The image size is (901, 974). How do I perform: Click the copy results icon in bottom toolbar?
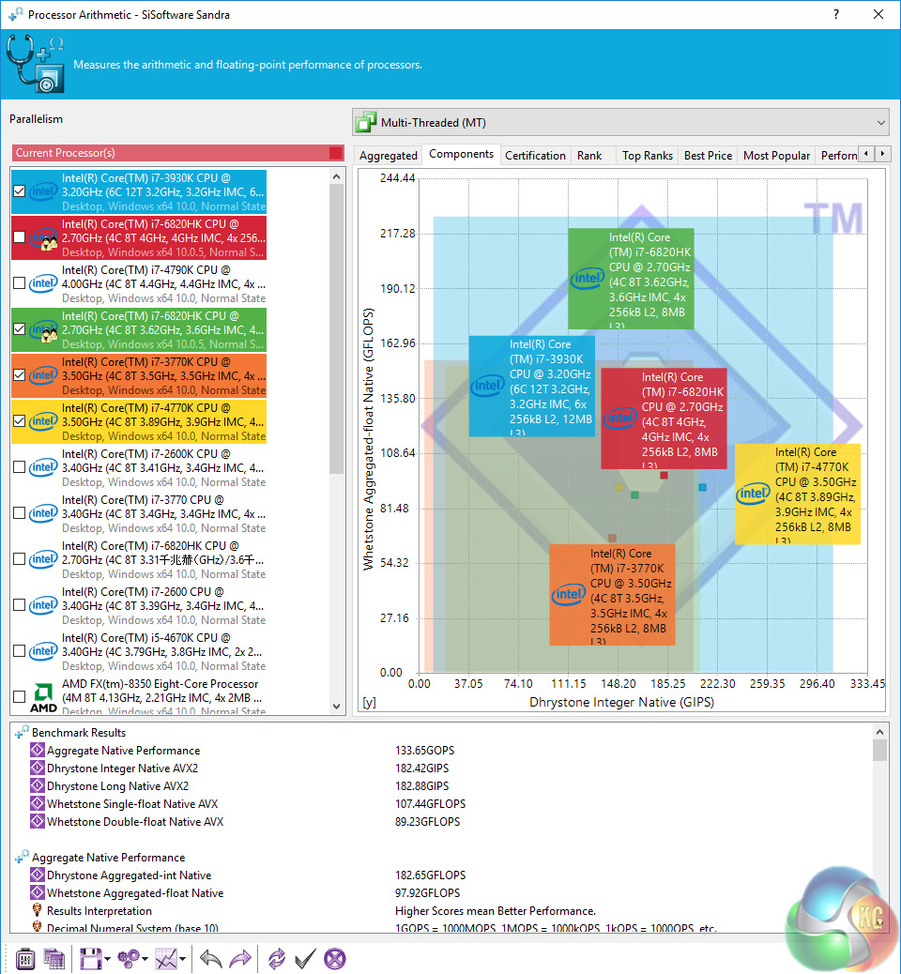pos(54,958)
